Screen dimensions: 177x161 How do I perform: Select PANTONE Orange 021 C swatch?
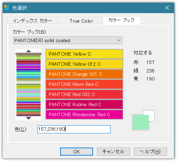tap(84, 74)
